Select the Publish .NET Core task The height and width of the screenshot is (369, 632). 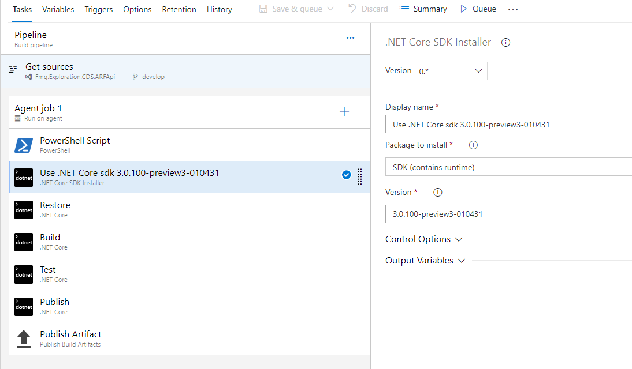click(x=189, y=306)
